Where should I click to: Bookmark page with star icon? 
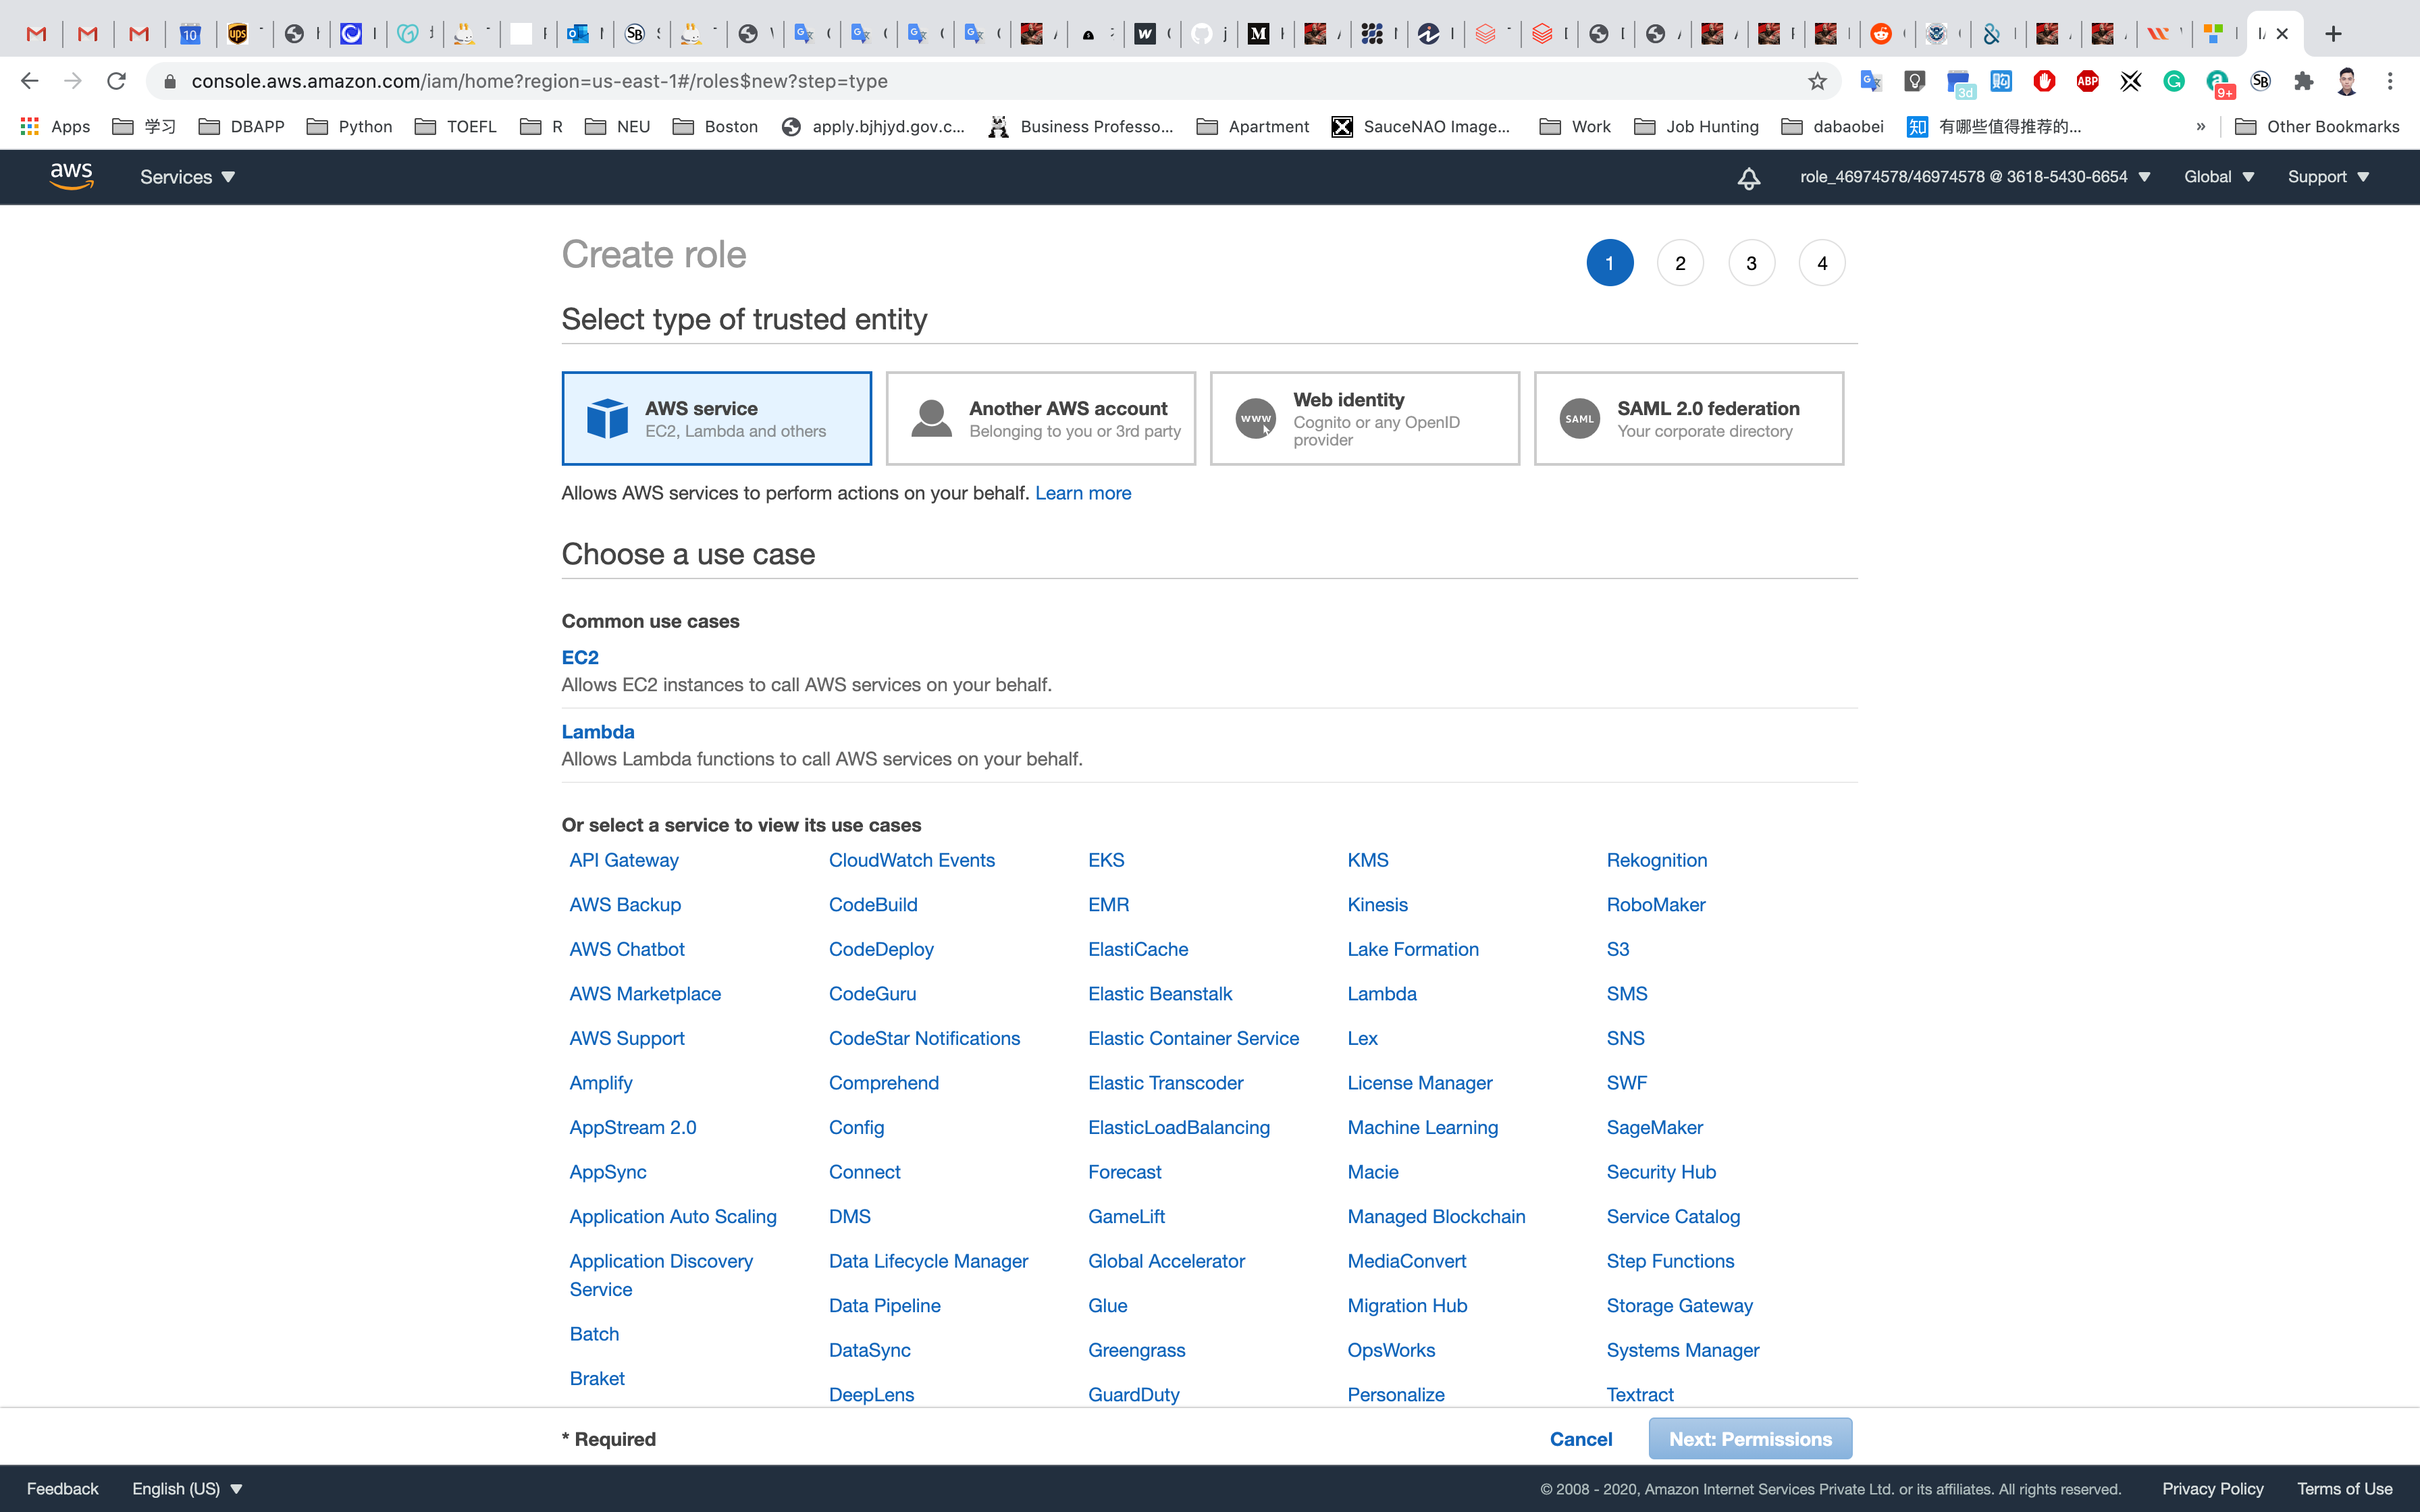point(1817,81)
